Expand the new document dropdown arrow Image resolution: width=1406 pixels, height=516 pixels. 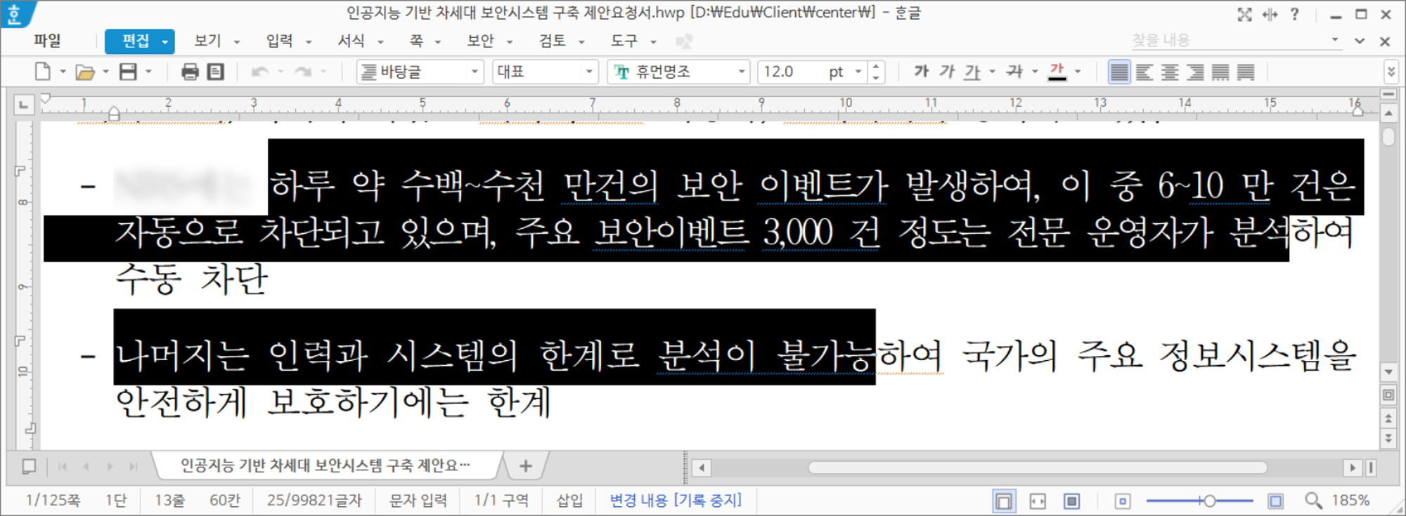(x=63, y=72)
